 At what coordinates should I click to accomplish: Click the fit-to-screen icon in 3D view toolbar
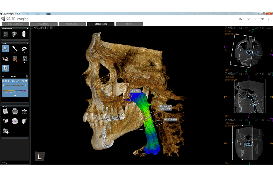tap(37, 28)
